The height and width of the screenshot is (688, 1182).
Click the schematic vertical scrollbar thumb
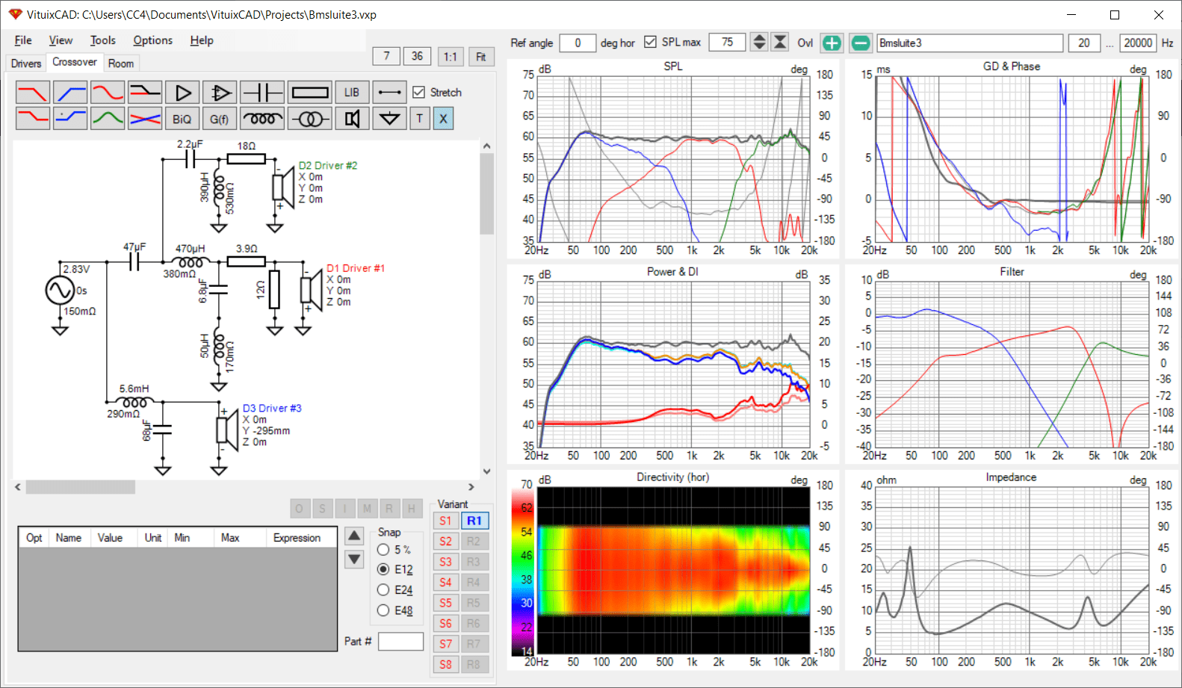(486, 194)
